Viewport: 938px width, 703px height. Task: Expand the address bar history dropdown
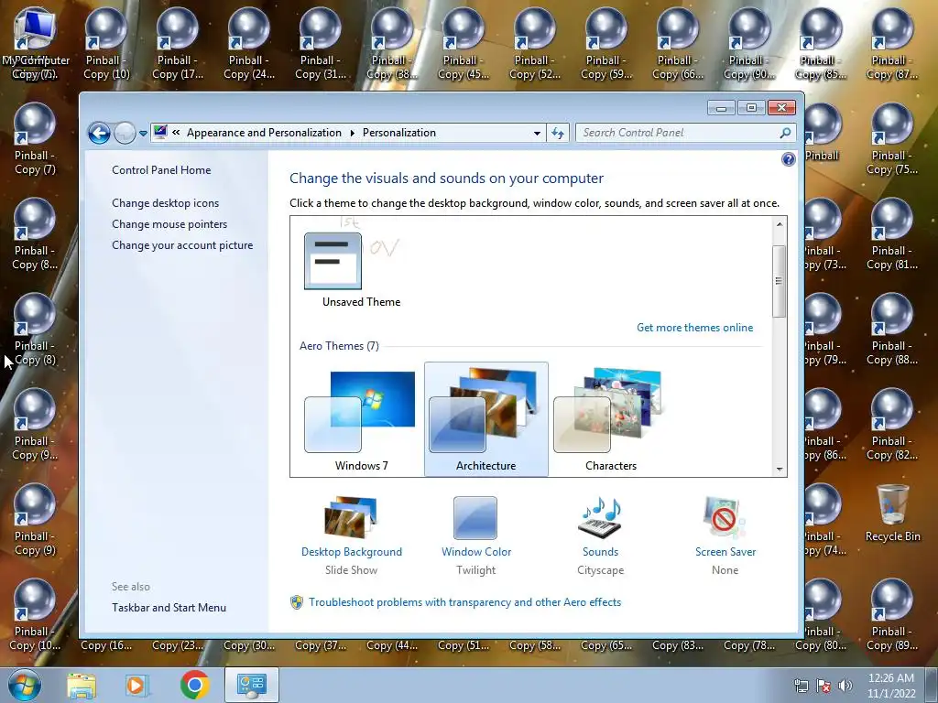pos(537,133)
